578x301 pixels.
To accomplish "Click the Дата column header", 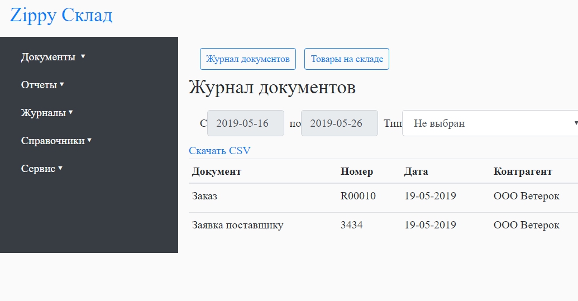I will (416, 171).
